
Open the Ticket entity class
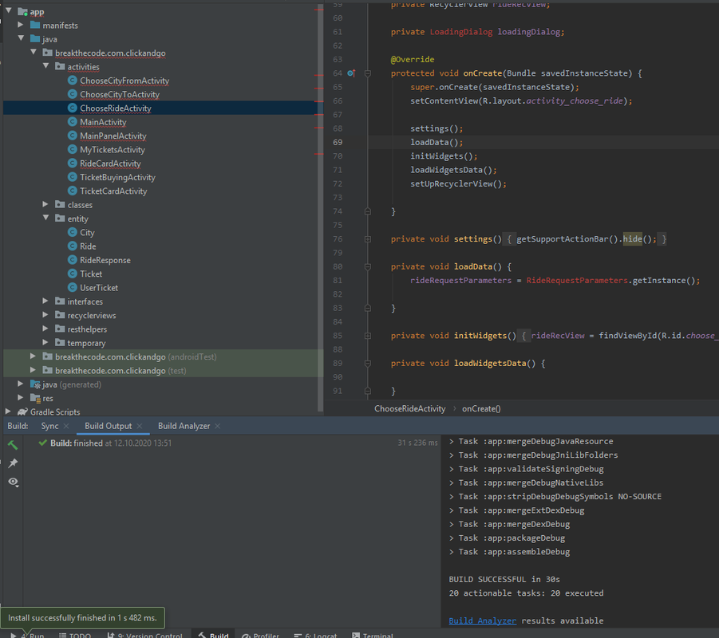click(x=91, y=274)
